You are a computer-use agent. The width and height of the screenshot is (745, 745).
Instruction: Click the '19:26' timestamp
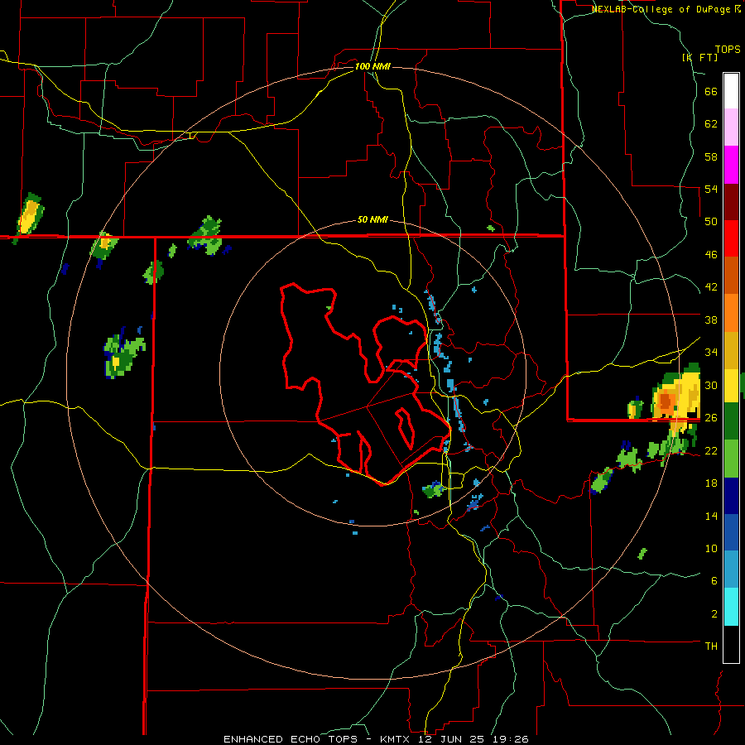pos(511,739)
